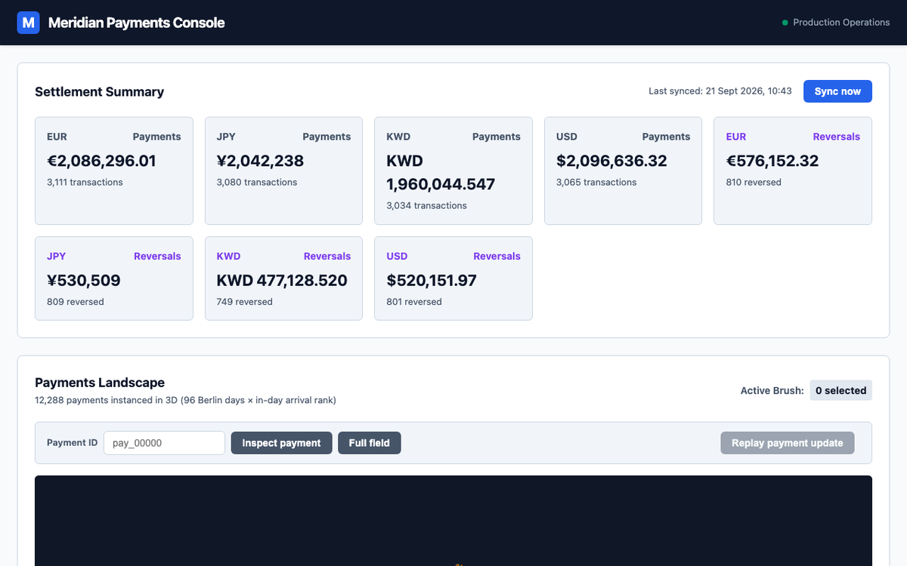The width and height of the screenshot is (907, 566).
Task: Click the 3,080 transactions count
Action: click(x=257, y=182)
